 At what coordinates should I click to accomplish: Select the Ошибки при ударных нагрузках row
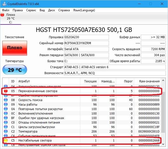pyautogui.click(x=82, y=118)
